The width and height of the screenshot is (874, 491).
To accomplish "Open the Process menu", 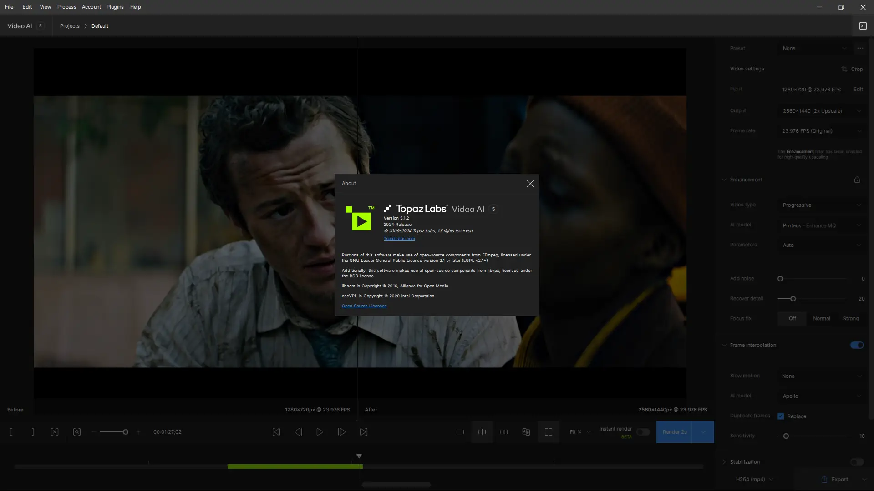I will click(66, 7).
